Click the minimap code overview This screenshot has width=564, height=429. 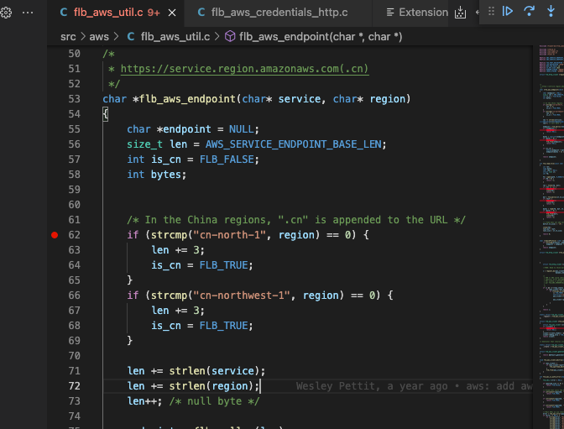551,237
